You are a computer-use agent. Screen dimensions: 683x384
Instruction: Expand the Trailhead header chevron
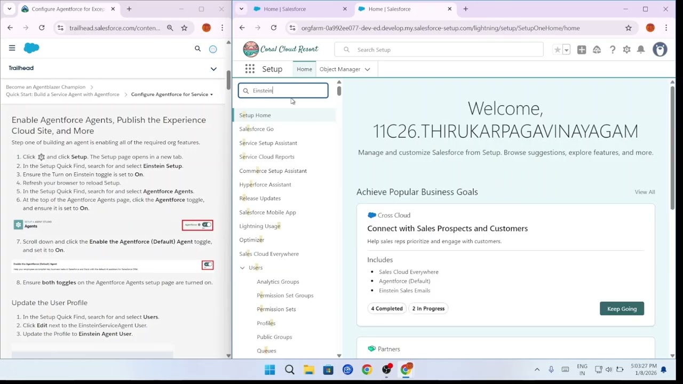point(213,69)
